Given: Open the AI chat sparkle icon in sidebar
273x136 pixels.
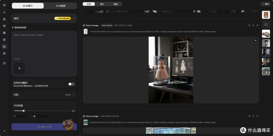Looking at the screenshot, I should pos(4,19).
